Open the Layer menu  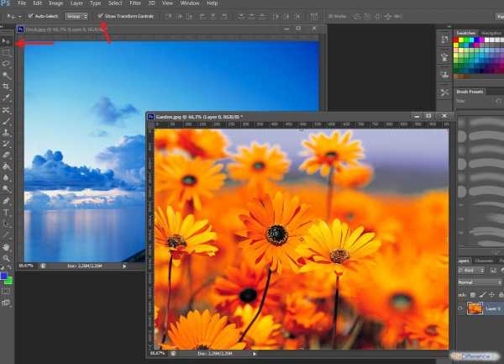[76, 3]
